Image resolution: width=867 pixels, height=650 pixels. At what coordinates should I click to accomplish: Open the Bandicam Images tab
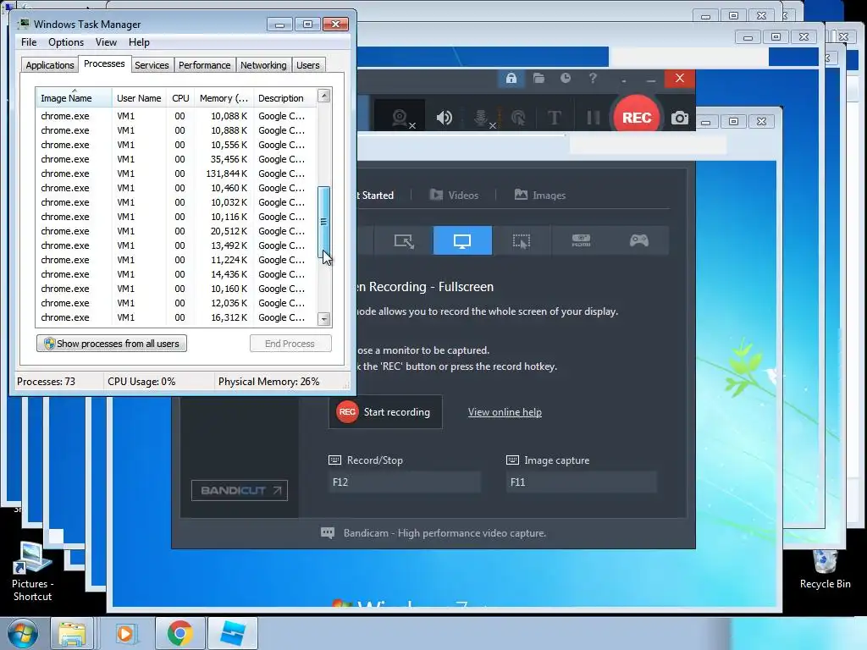click(539, 196)
